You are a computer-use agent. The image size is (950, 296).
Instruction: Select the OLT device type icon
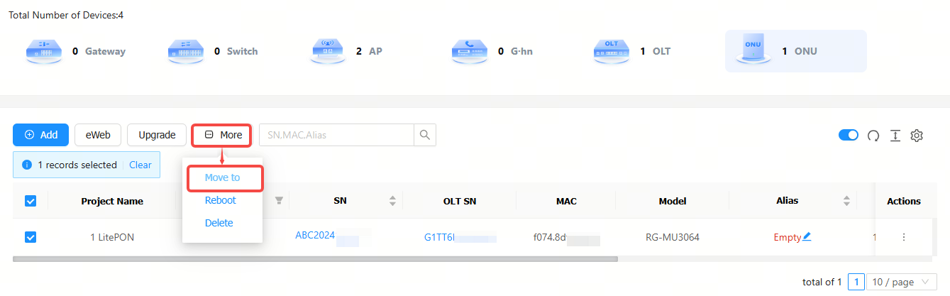[612, 52]
